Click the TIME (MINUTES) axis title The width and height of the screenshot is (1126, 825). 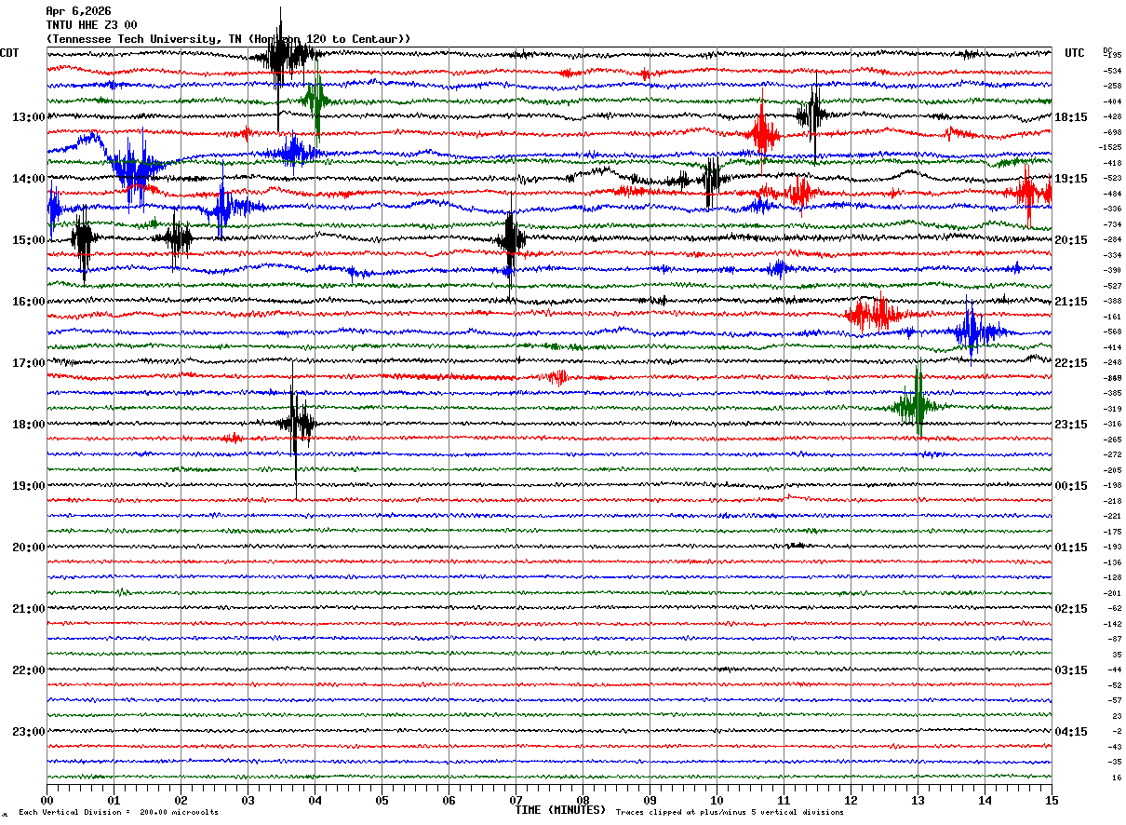pyautogui.click(x=560, y=810)
